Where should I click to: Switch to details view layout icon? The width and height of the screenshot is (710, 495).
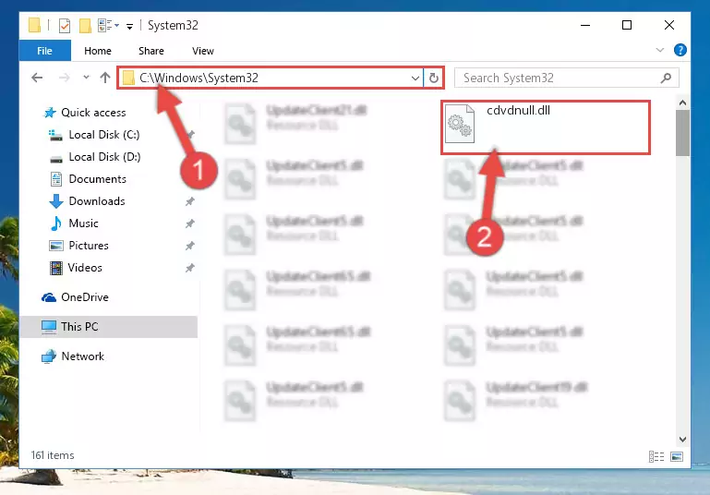656,456
